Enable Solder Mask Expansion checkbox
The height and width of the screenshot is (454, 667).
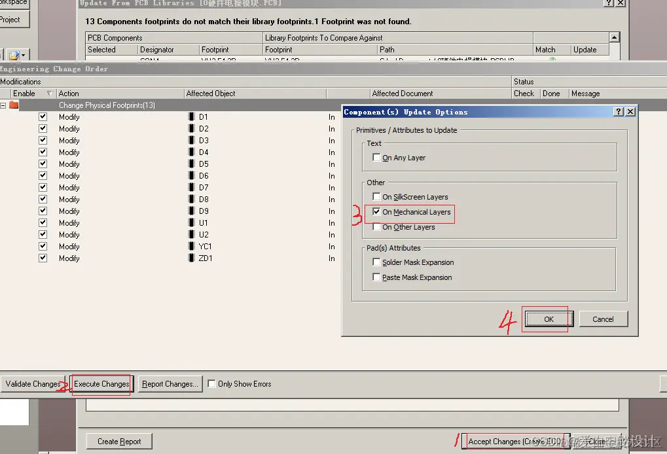pos(376,262)
